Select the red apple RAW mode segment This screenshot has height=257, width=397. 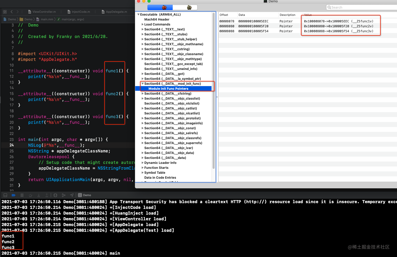pos(160,7)
